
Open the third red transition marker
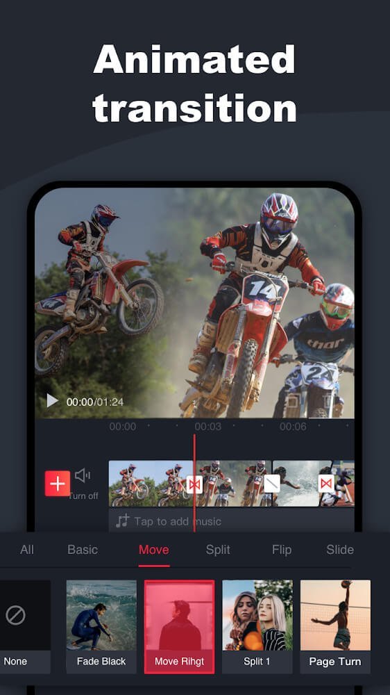click(x=326, y=484)
